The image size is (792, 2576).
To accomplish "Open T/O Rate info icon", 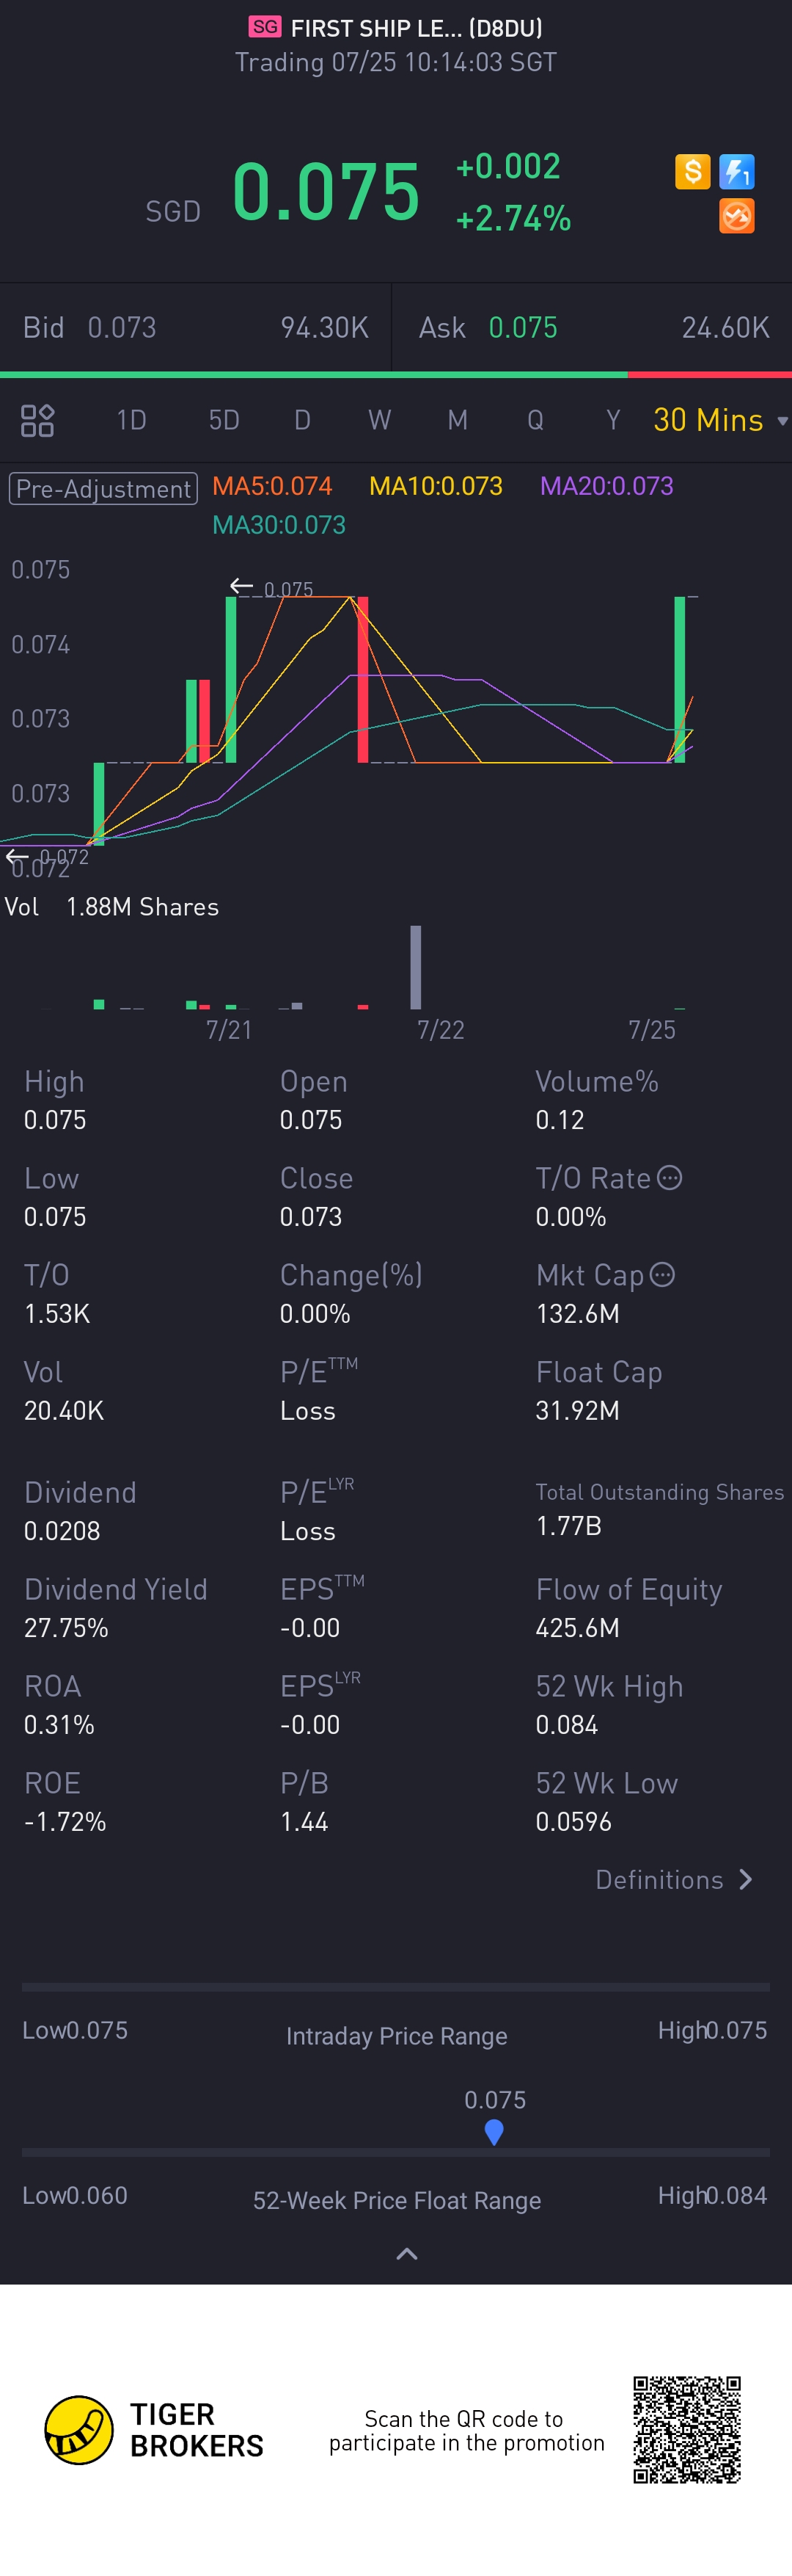I will pyautogui.click(x=669, y=1177).
